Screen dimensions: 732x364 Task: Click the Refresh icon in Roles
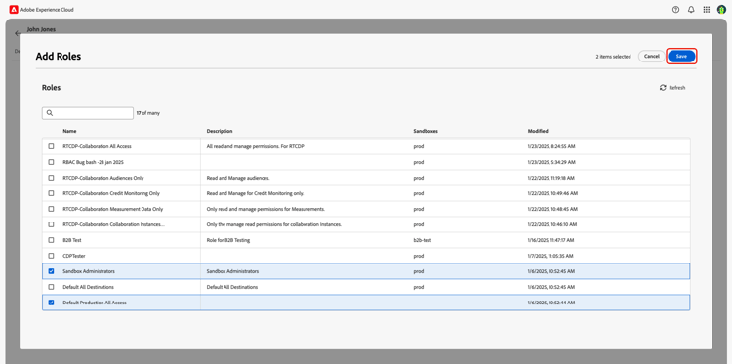pos(663,88)
